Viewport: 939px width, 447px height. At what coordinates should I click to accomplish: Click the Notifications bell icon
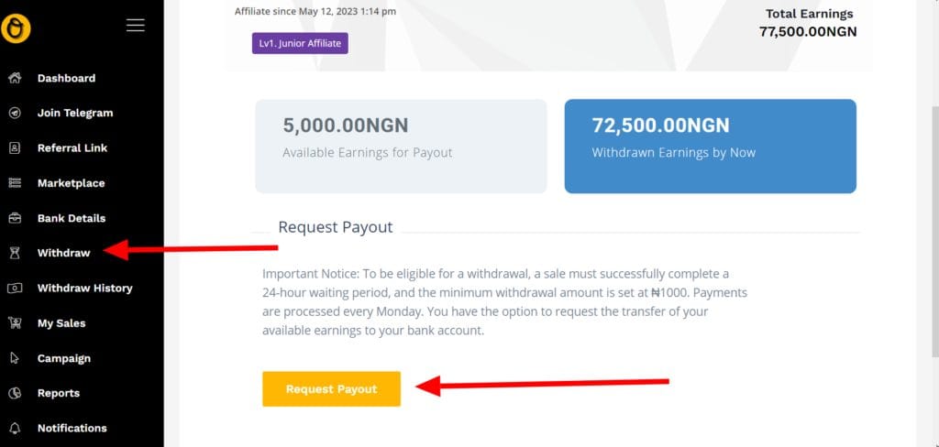(x=15, y=428)
